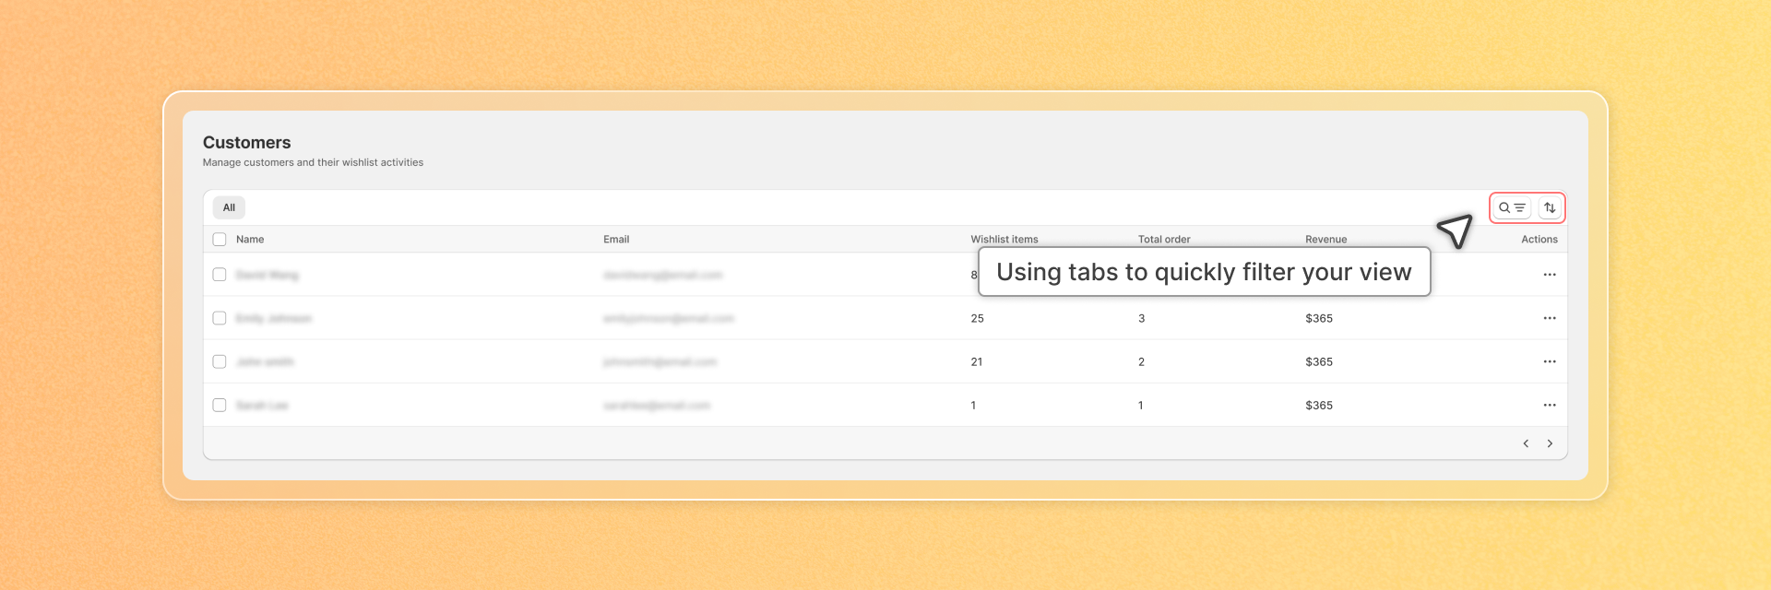The height and width of the screenshot is (590, 1771).
Task: Click the Email column header
Action: pyautogui.click(x=616, y=239)
